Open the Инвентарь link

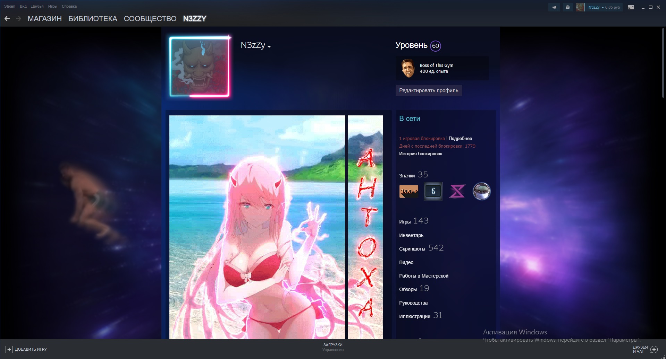tap(411, 235)
